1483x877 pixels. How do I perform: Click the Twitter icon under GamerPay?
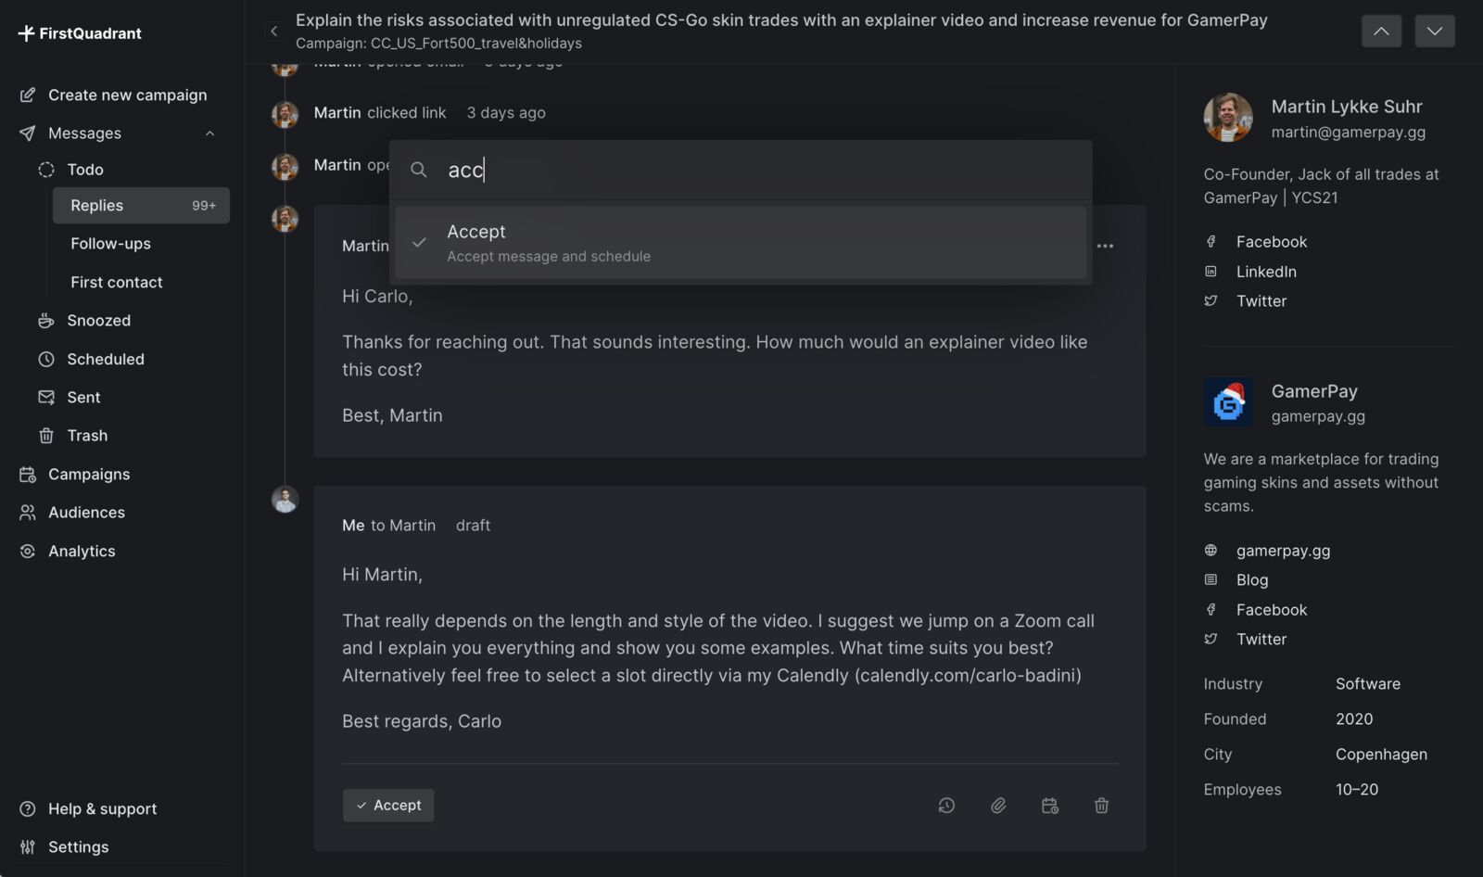coord(1211,639)
